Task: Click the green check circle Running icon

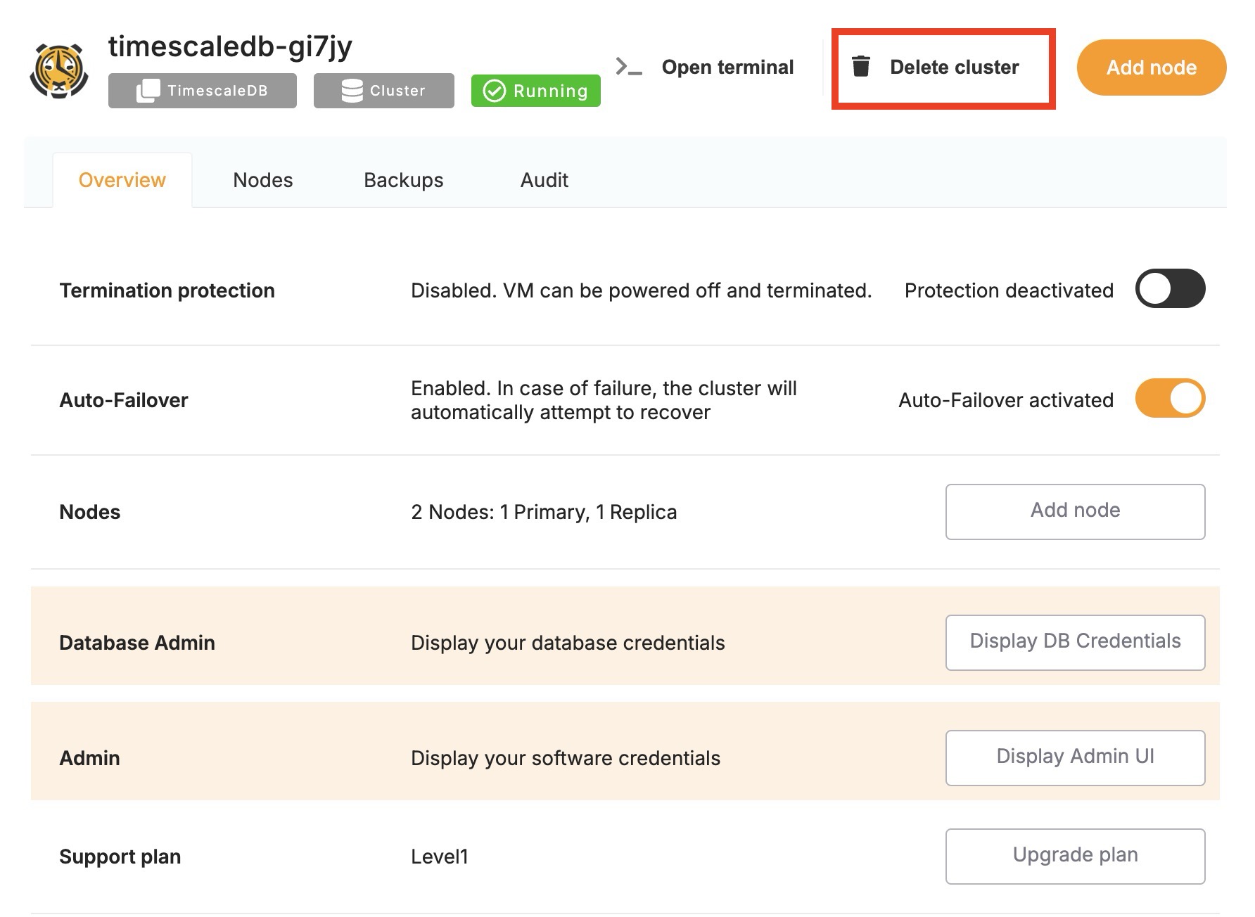Action: click(x=495, y=91)
